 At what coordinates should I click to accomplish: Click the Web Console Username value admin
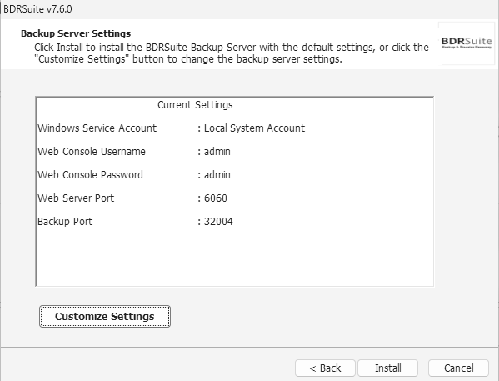[x=217, y=152]
